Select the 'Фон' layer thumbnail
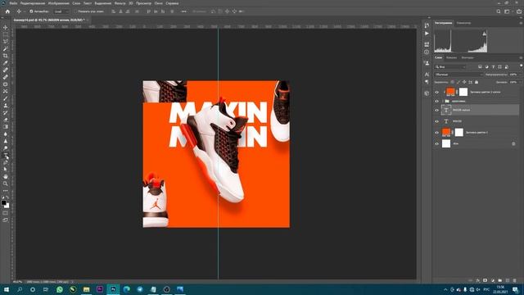 pyautogui.click(x=446, y=144)
